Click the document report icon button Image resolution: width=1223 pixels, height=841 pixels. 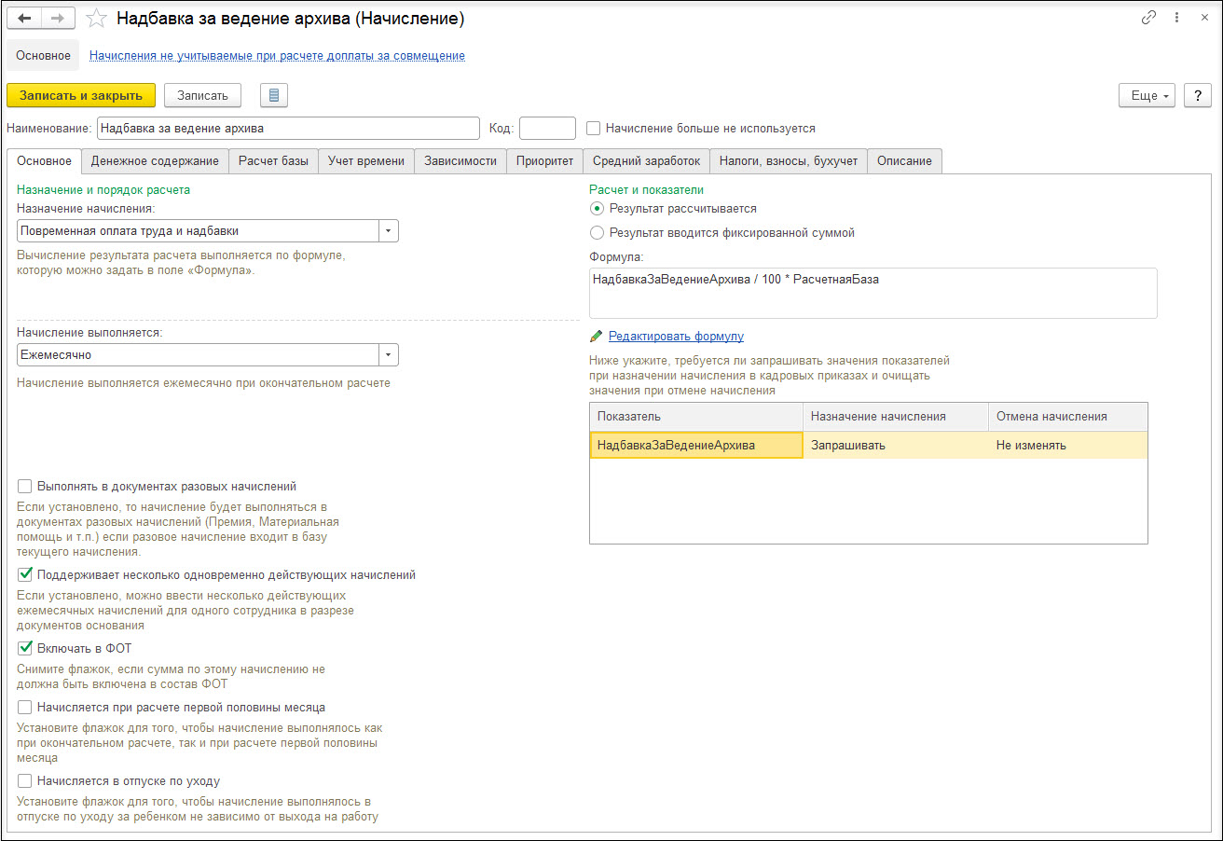(274, 95)
